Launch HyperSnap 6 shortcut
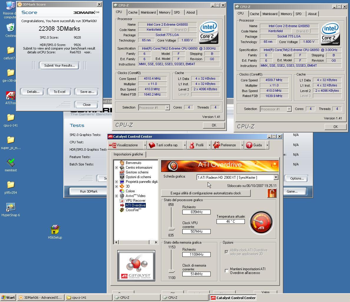Screen dimensions: 350x302 pos(11,207)
